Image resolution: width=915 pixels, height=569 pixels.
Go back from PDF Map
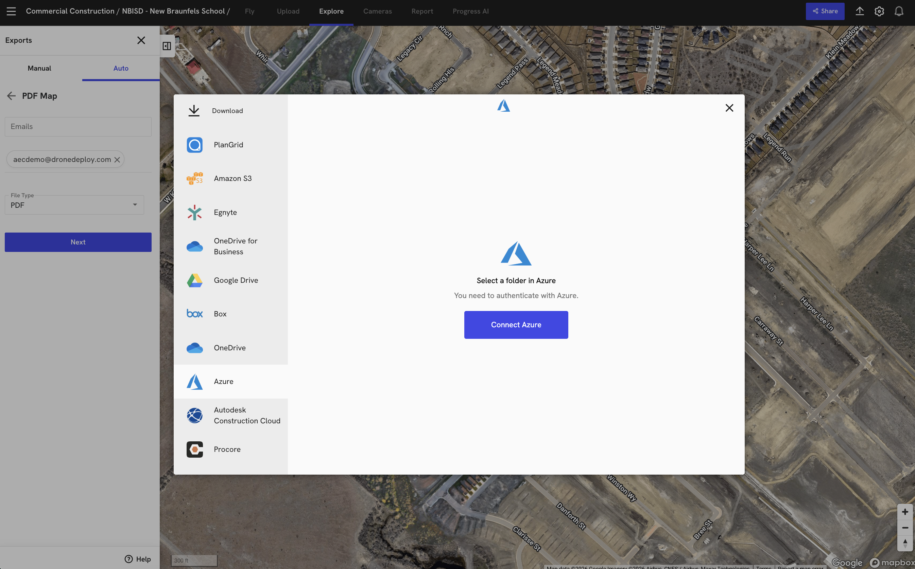click(x=11, y=96)
